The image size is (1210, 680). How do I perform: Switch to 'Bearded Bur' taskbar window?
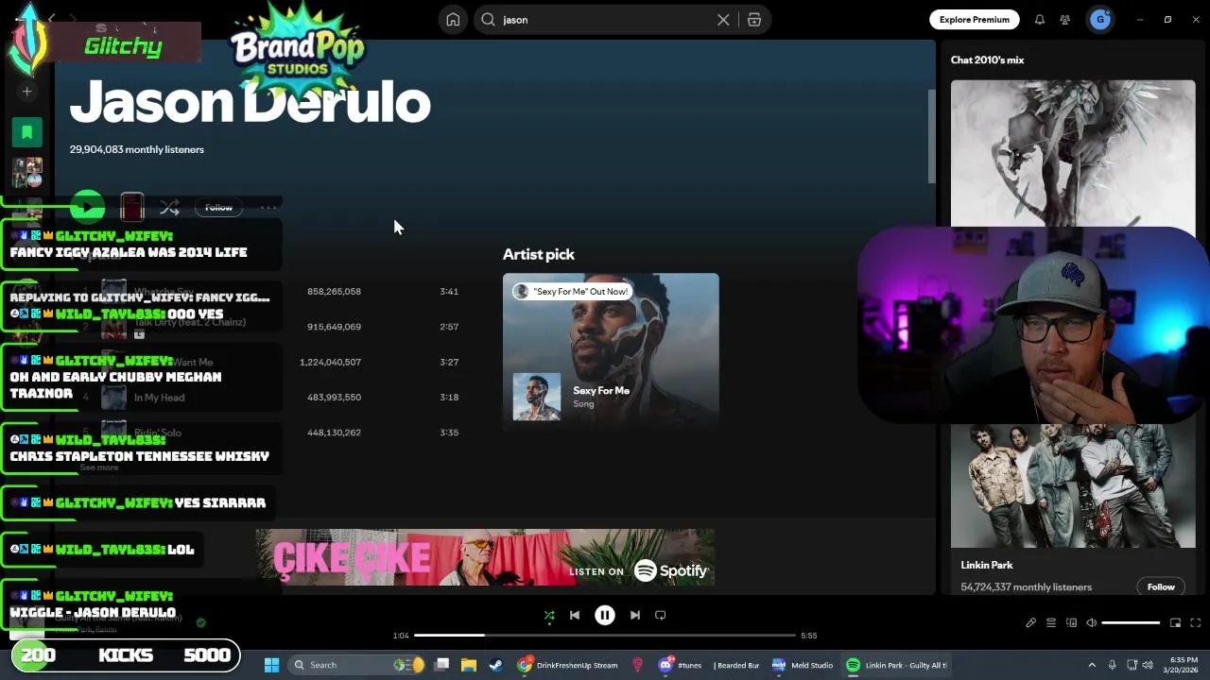(736, 665)
